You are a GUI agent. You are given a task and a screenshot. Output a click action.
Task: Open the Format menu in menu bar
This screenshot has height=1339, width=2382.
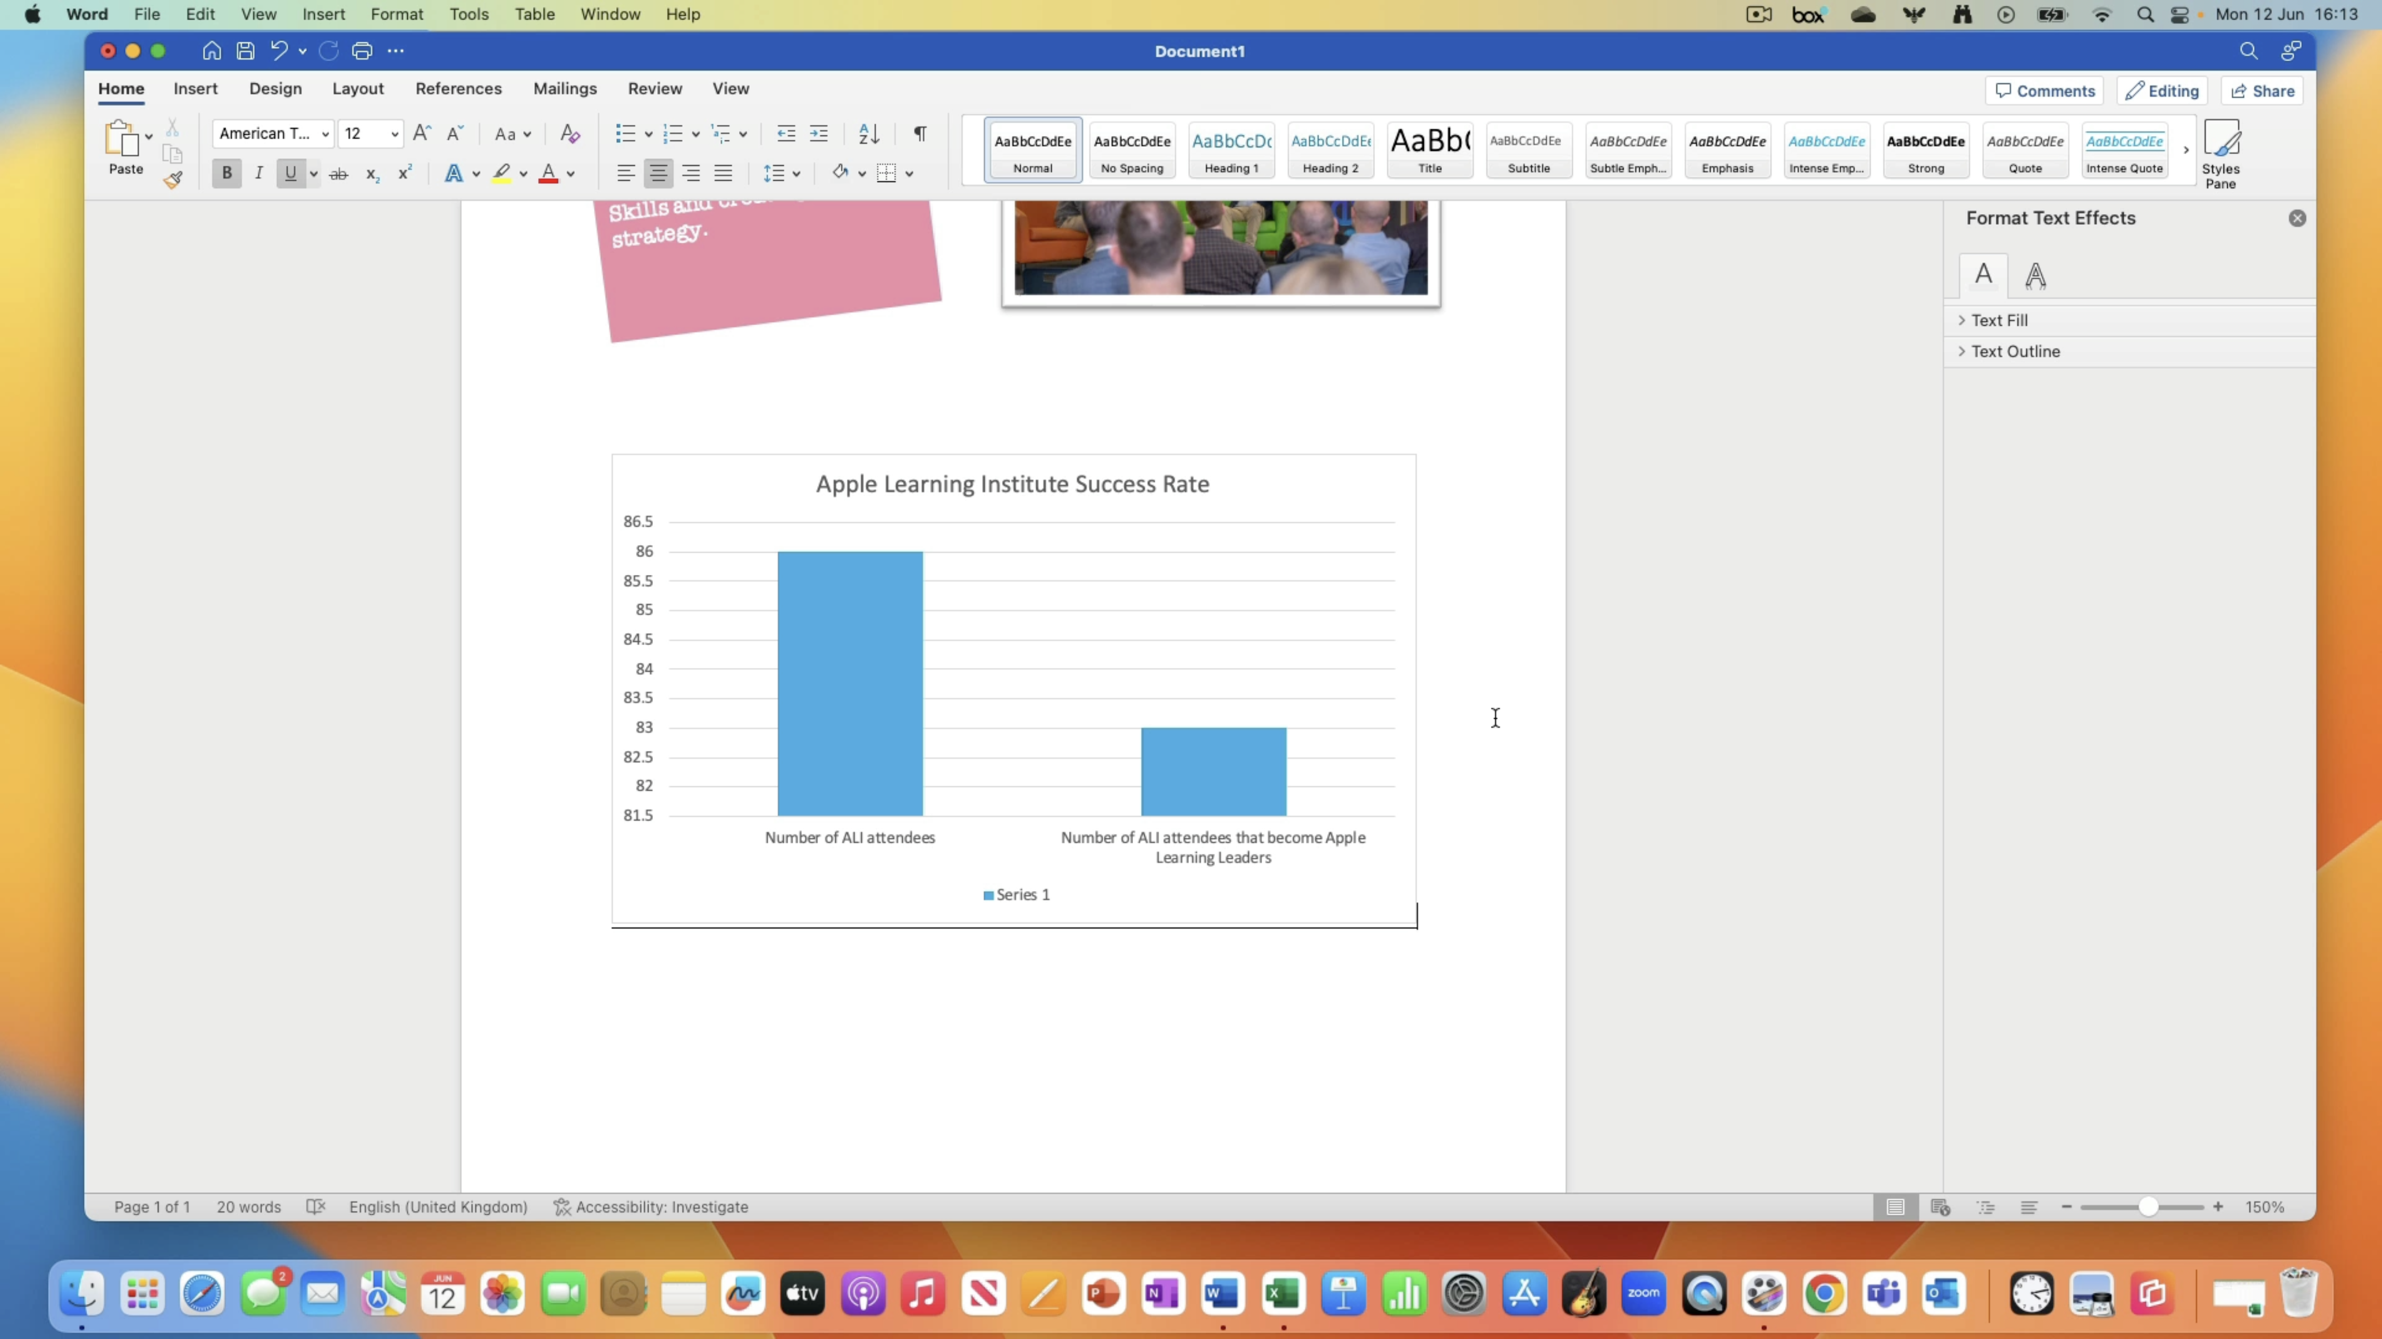(x=397, y=14)
